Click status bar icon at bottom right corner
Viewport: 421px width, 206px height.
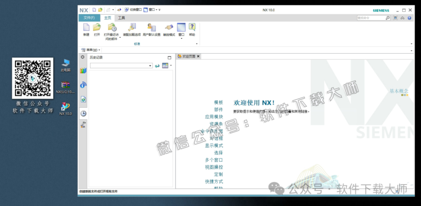(x=397, y=192)
